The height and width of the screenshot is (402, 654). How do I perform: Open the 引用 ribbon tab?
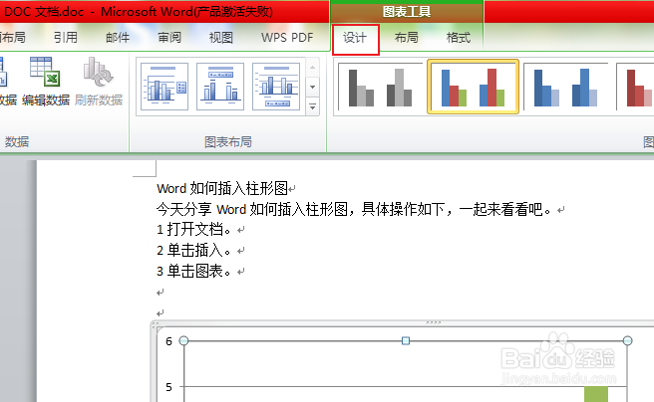[x=66, y=38]
